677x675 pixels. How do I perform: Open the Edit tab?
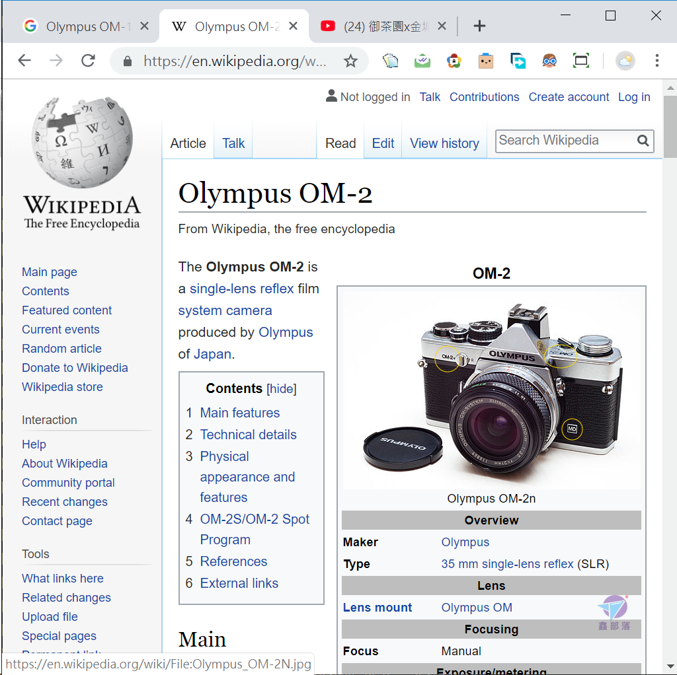point(383,143)
